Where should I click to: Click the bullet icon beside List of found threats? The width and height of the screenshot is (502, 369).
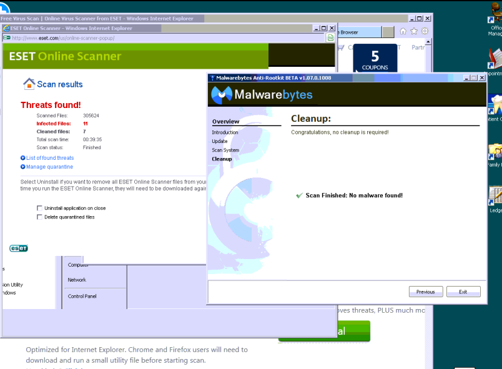click(x=22, y=158)
